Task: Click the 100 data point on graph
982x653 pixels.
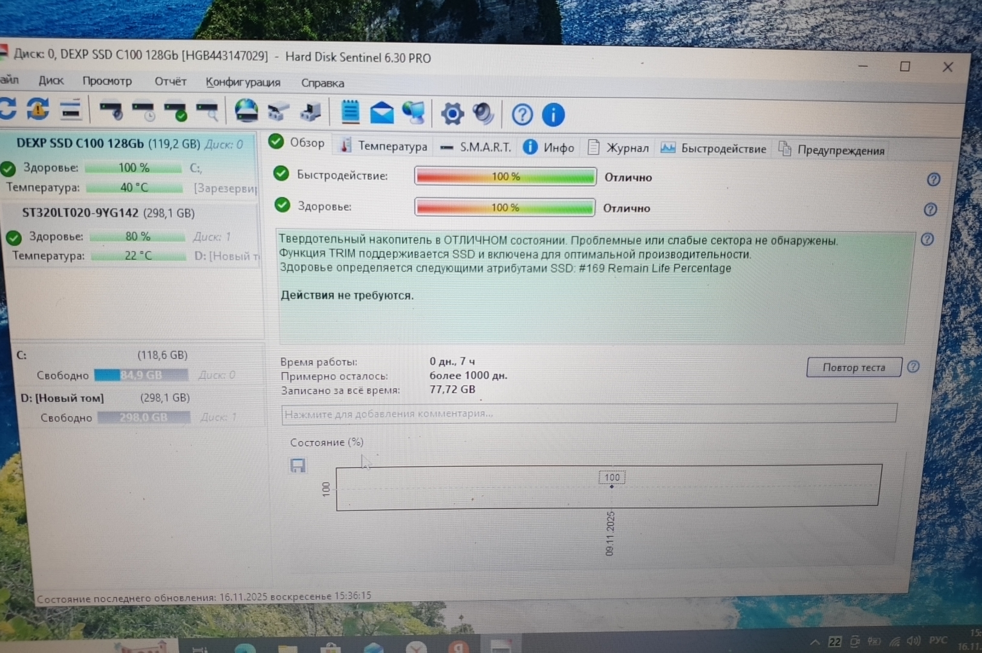Action: tap(611, 486)
